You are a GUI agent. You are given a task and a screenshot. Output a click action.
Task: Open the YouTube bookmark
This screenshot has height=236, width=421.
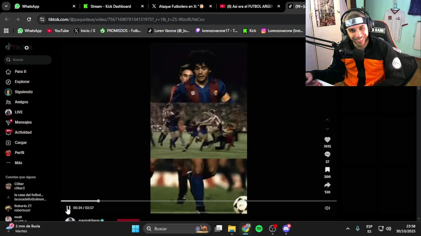(x=58, y=31)
